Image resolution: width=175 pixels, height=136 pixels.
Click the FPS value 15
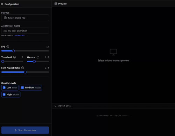pyautogui.click(x=48, y=46)
